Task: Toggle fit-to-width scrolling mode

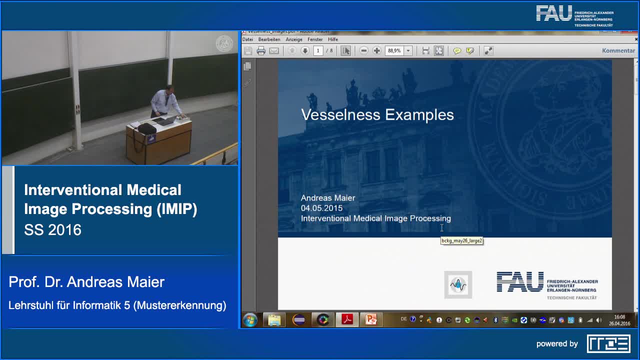Action: tap(425, 50)
